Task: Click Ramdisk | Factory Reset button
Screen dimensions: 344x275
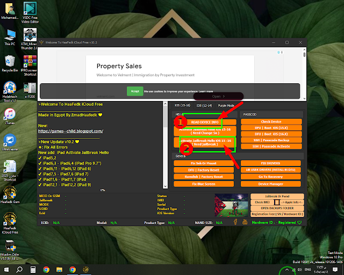Action: (x=204, y=177)
